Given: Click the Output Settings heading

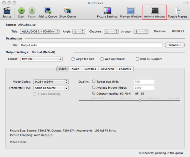Looking at the screenshot, I should point(17,52).
